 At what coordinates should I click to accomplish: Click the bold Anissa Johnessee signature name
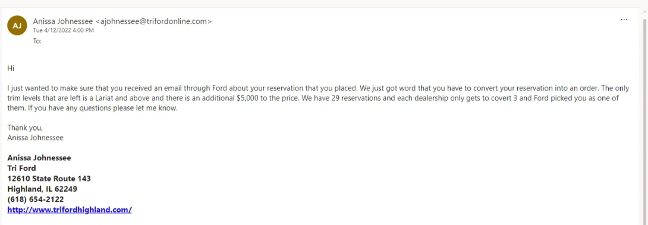pos(39,158)
